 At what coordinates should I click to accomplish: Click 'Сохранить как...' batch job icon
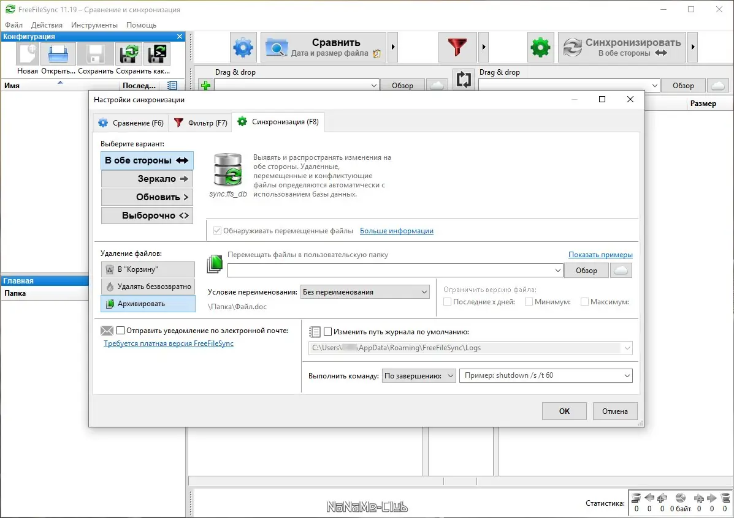tap(157, 54)
